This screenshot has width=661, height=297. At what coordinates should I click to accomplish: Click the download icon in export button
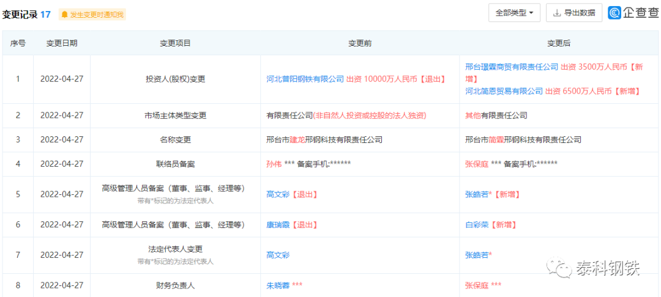[x=557, y=12]
